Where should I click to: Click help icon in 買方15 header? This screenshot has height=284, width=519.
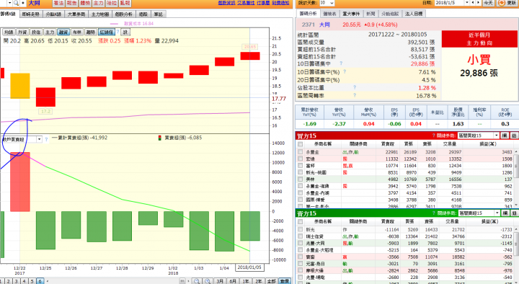pyautogui.click(x=434, y=136)
